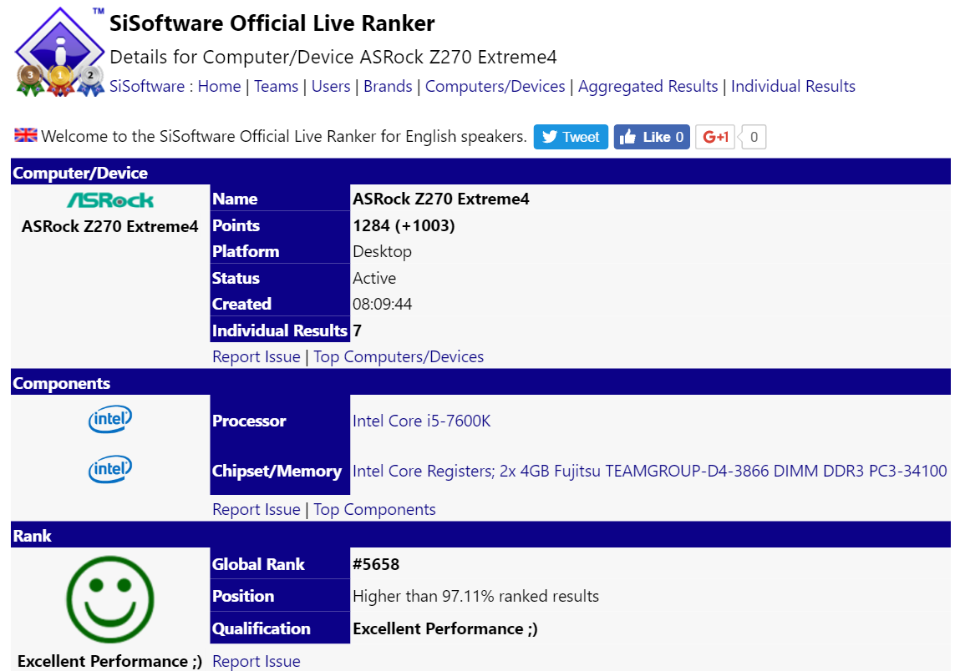
Task: Click the ASRock brand logo
Action: pyautogui.click(x=110, y=200)
